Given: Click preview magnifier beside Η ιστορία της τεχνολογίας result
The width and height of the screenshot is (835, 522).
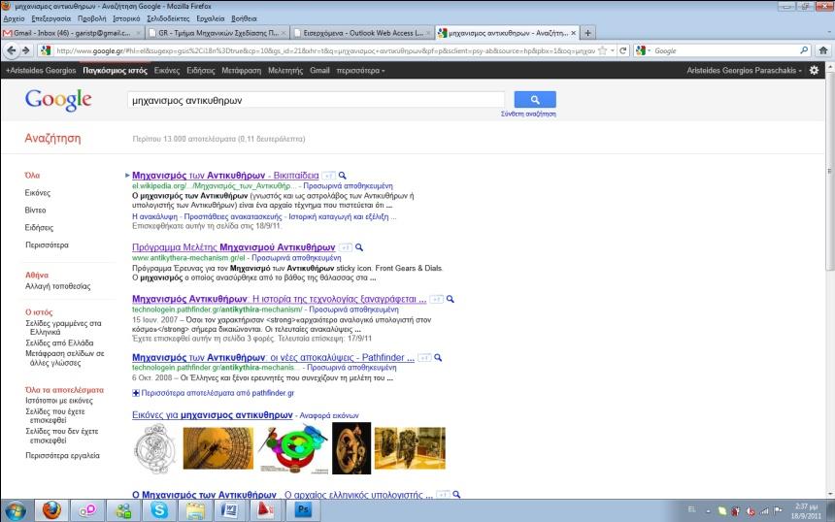Looking at the screenshot, I should [x=450, y=299].
